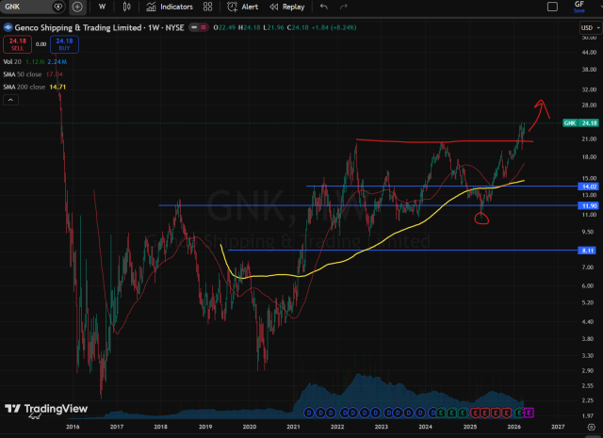Open the GF Save layout menu
Screen dimensions: 603x438
coord(579,7)
